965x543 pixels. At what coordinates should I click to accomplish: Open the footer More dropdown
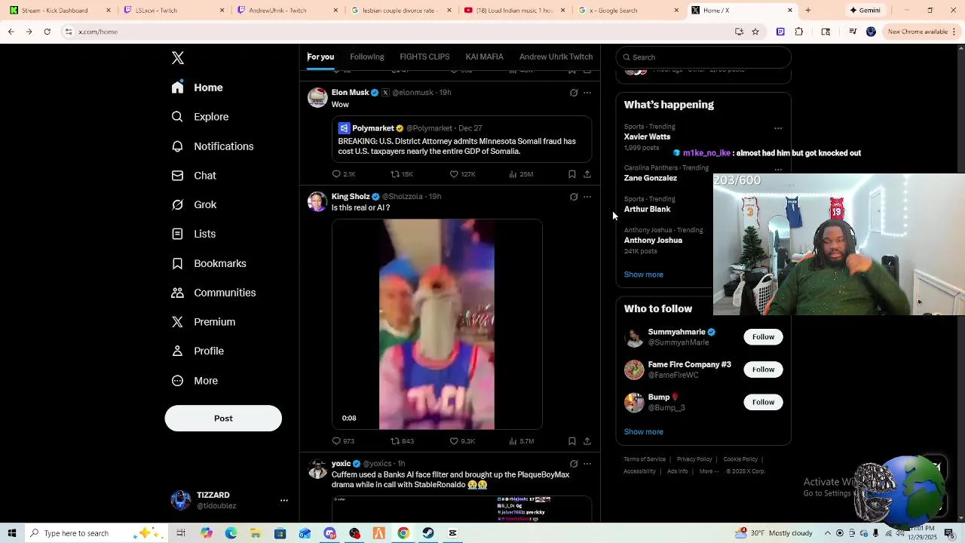click(709, 471)
